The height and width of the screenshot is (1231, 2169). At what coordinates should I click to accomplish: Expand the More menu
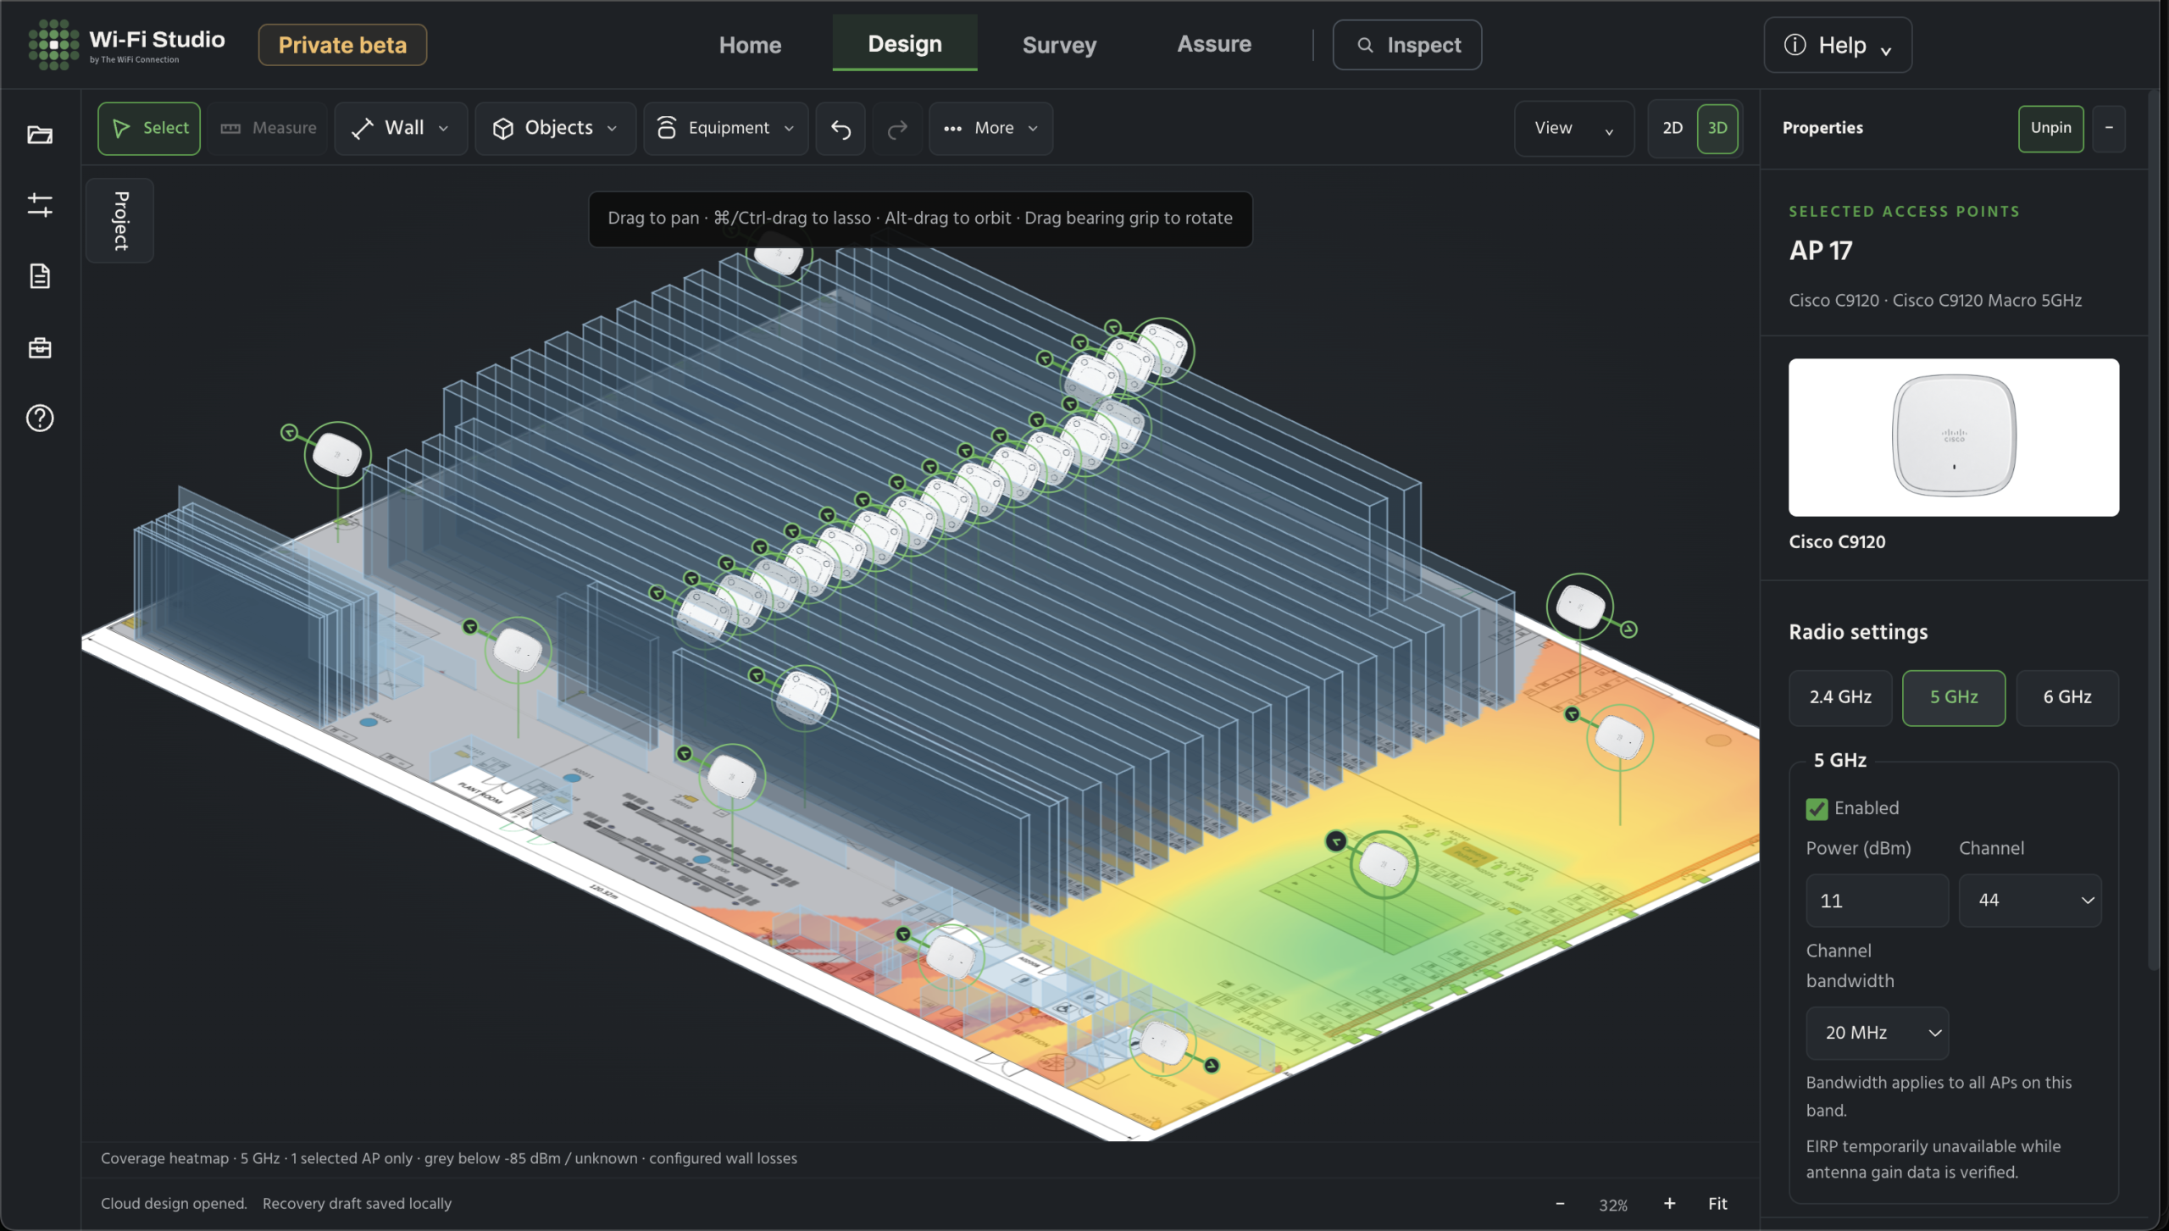click(x=991, y=128)
